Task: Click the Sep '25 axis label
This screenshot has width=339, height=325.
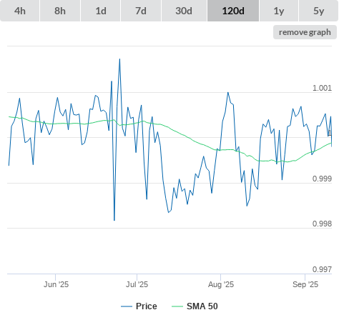Action: pos(305,284)
